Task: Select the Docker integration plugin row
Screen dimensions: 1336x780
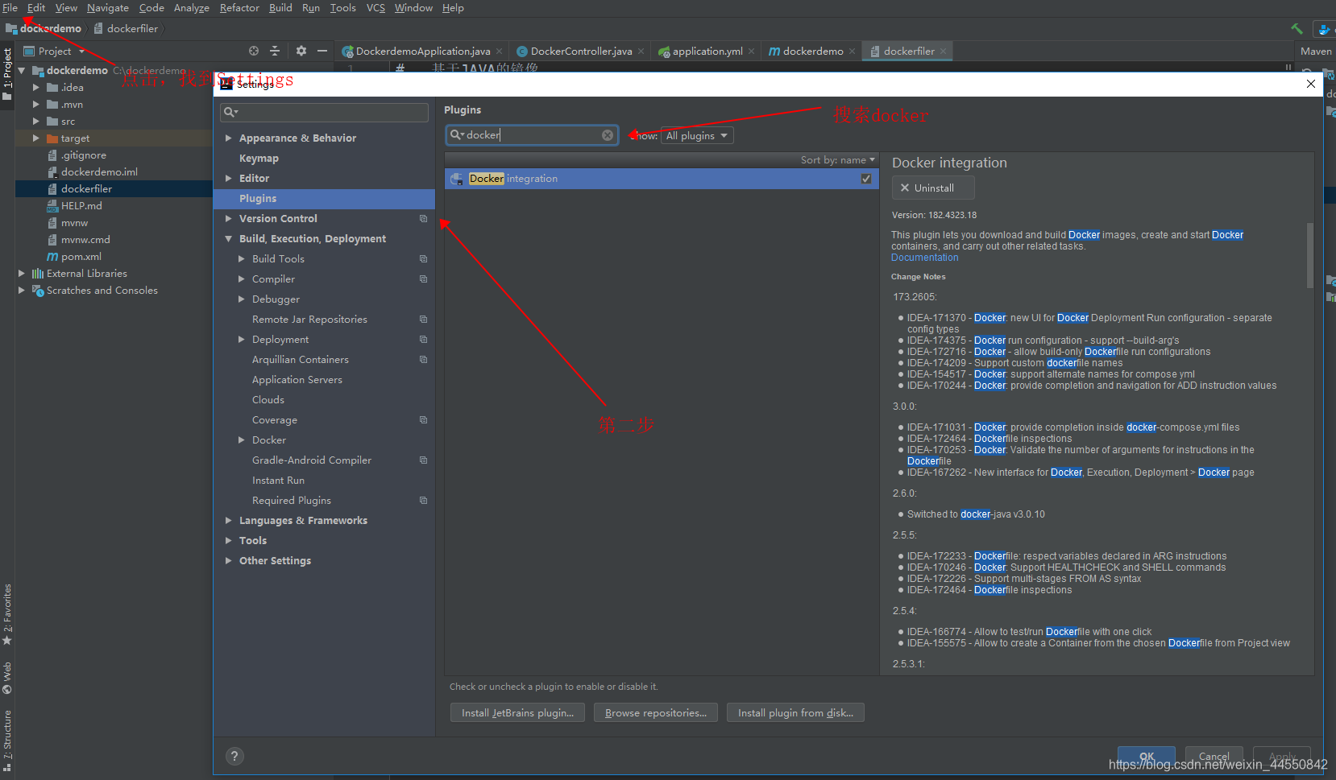Action: [x=662, y=179]
